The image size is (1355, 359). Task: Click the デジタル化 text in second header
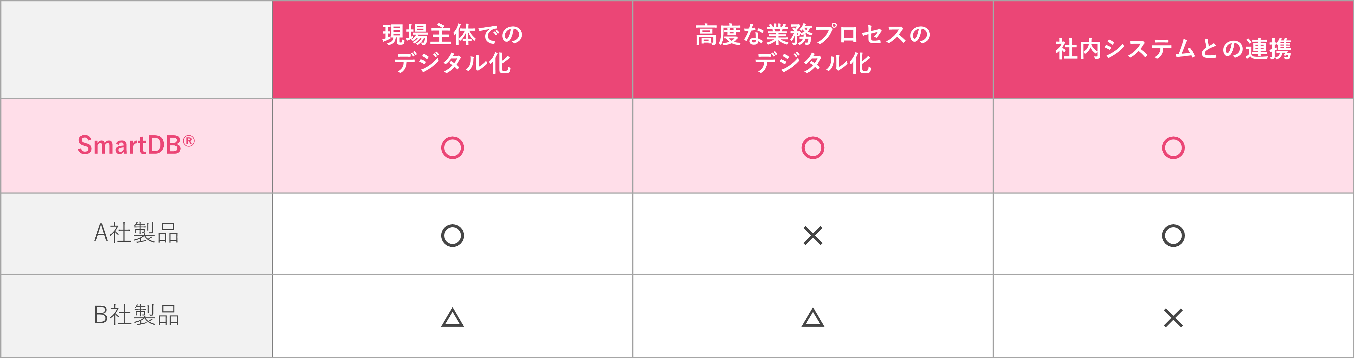coord(813,63)
